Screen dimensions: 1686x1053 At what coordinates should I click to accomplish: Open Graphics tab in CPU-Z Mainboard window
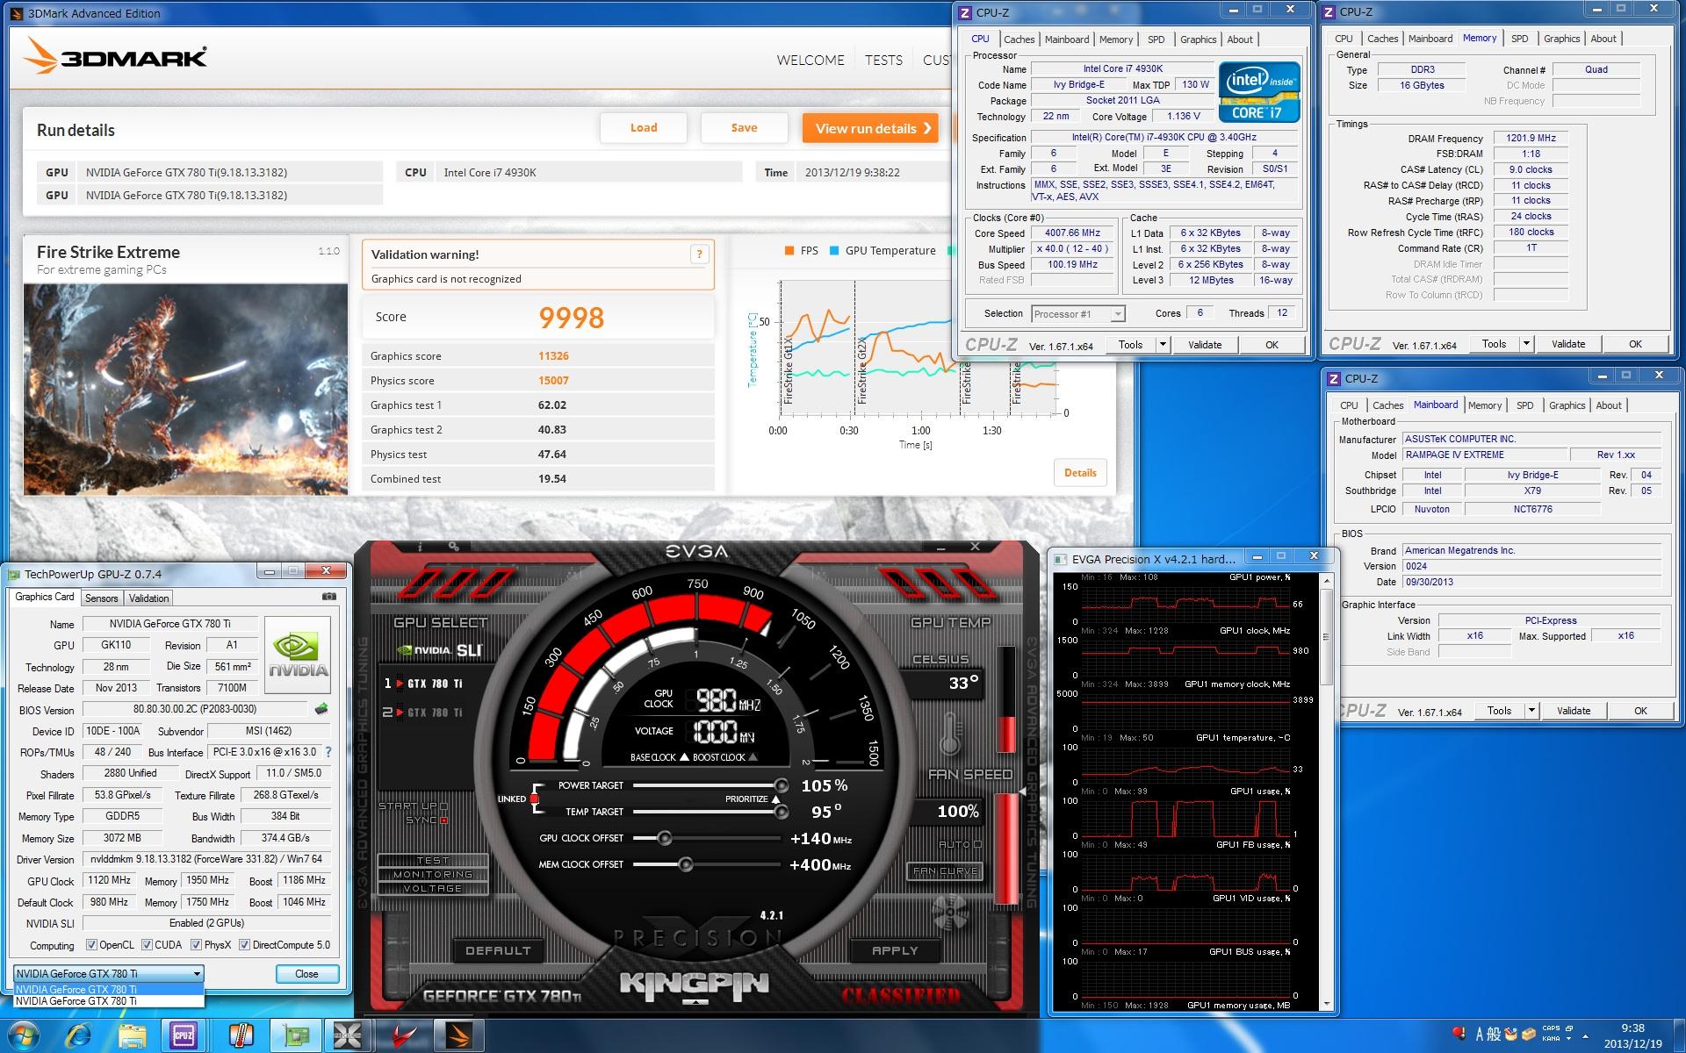(1567, 405)
